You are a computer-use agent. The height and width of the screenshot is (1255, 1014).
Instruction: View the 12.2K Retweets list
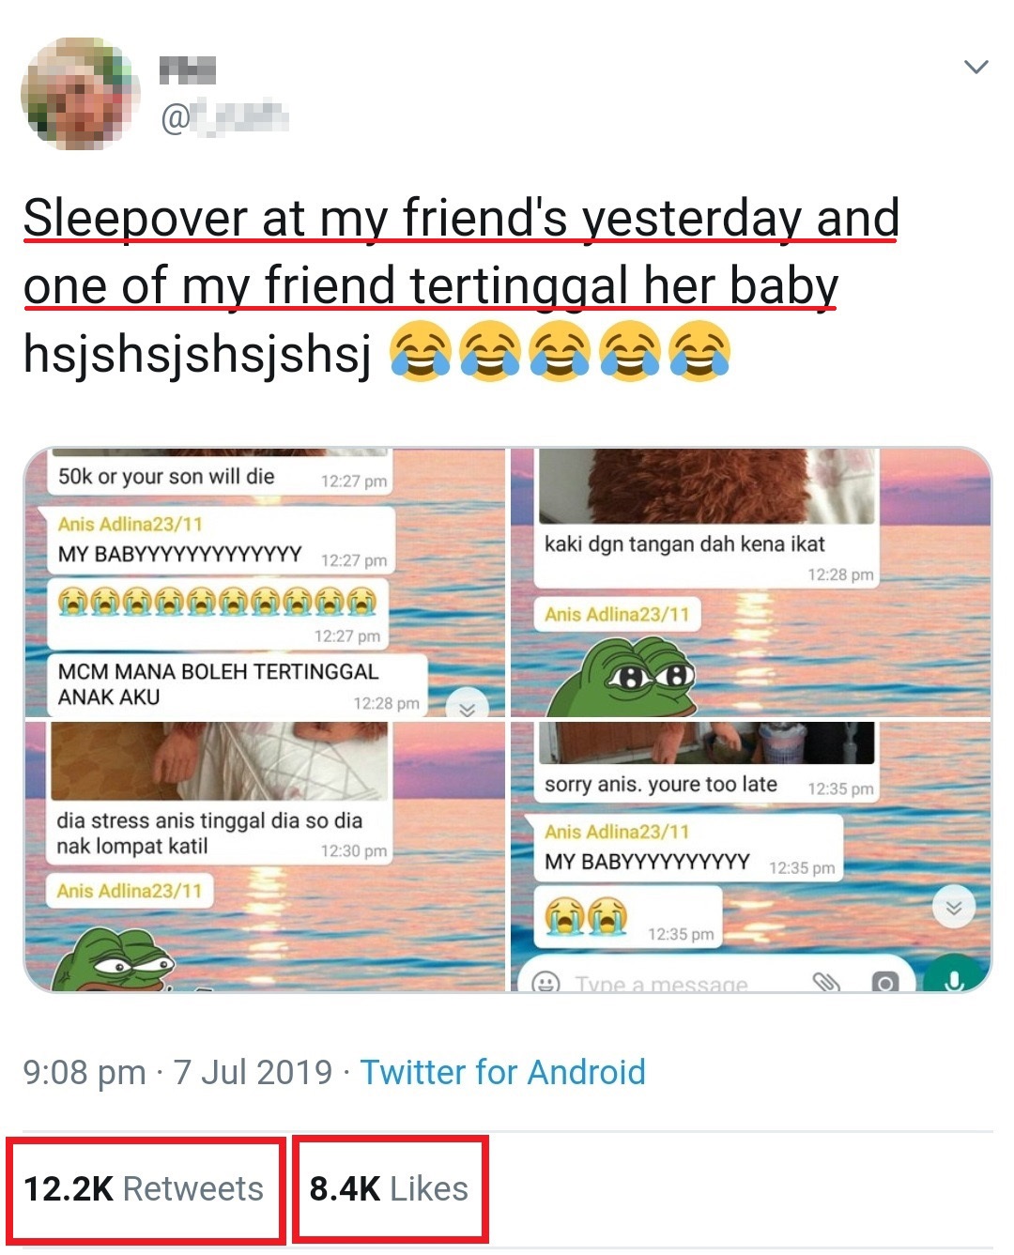[x=144, y=1188]
